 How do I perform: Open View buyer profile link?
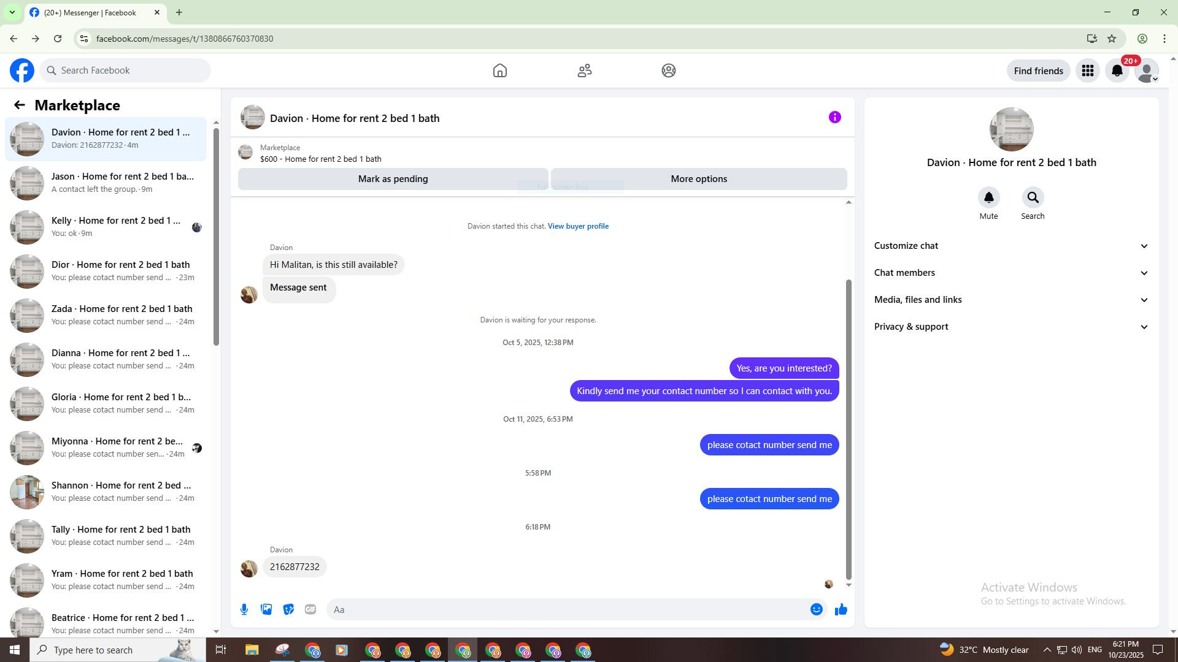tap(578, 226)
